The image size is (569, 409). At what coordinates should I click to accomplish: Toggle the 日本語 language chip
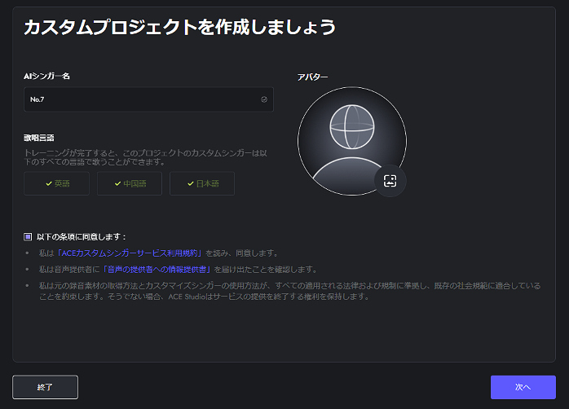pyautogui.click(x=201, y=184)
